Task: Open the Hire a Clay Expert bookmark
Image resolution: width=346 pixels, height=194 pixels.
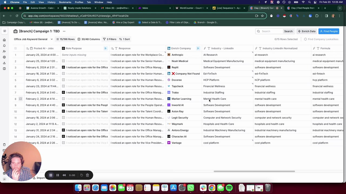Action: click(x=123, y=22)
